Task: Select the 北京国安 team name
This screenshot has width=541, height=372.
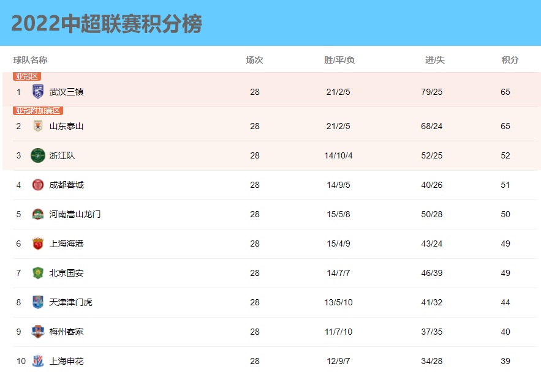Action: click(x=66, y=273)
